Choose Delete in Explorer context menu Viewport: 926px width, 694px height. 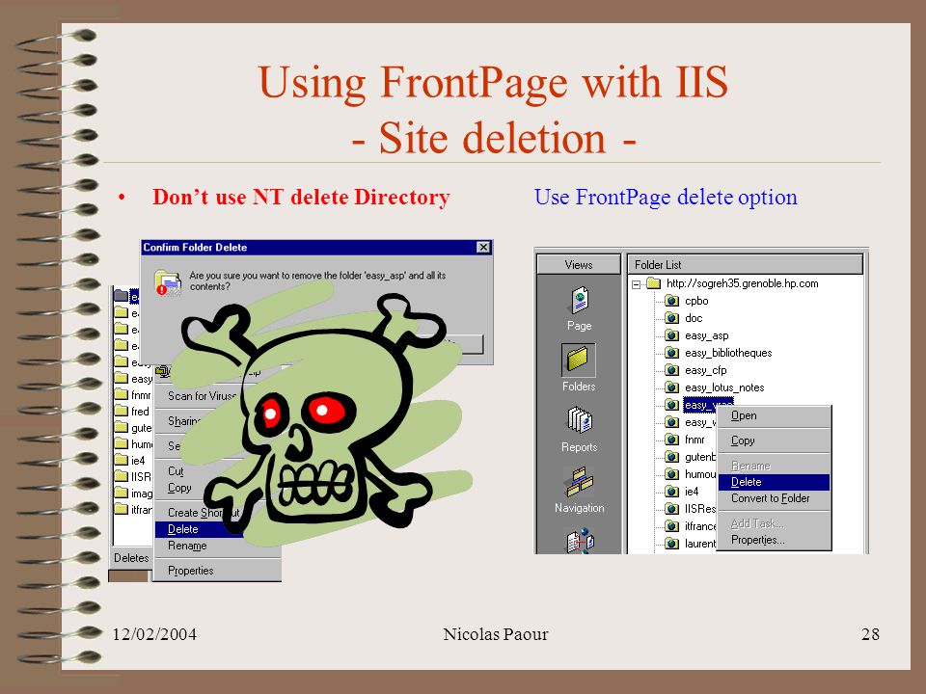pos(199,529)
